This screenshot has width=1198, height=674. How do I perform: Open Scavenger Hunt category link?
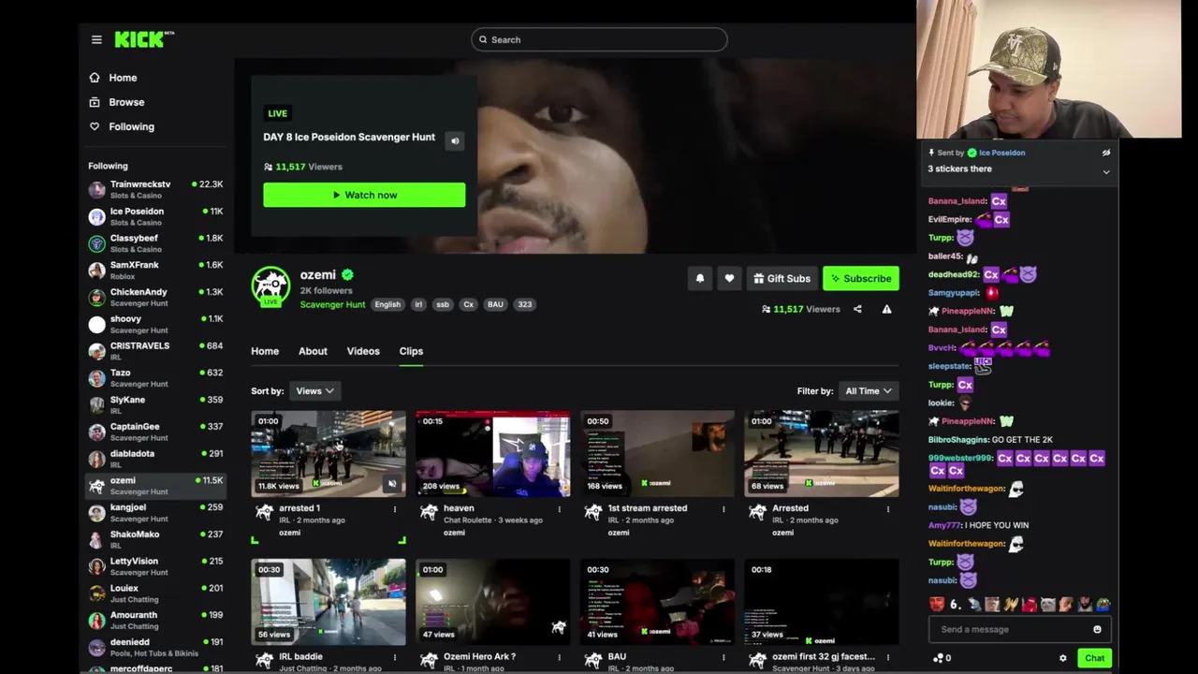332,305
